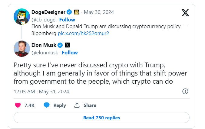The height and width of the screenshot is (129, 205).
Task: Open the 12:05 AM · May 31, 2024 timestamp
Action: coord(41,92)
